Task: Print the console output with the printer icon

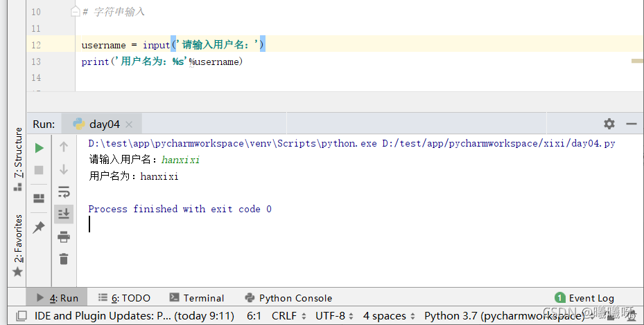Action: (x=64, y=237)
